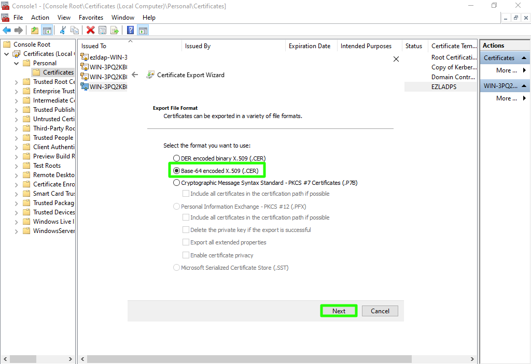This screenshot has width=531, height=364.
Task: Select DER encoded binary X.509 option
Action: click(177, 158)
